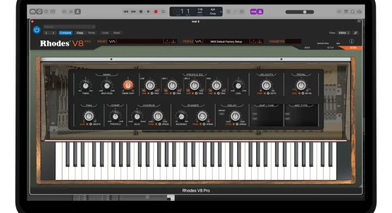This screenshot has height=213, width=392.
Task: Click the stop button in transport
Action: [141, 11]
